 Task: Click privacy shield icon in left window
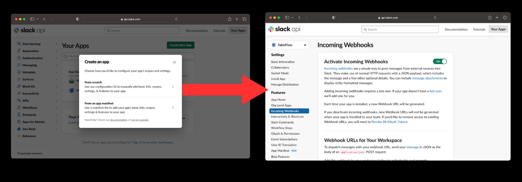[77, 19]
